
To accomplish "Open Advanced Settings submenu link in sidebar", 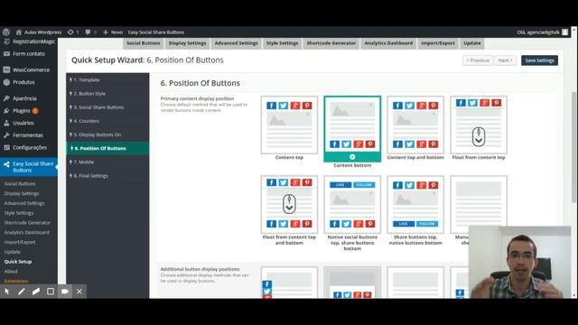I will 24,203.
